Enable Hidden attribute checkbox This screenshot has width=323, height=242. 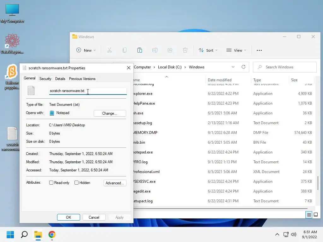pyautogui.click(x=76, y=183)
